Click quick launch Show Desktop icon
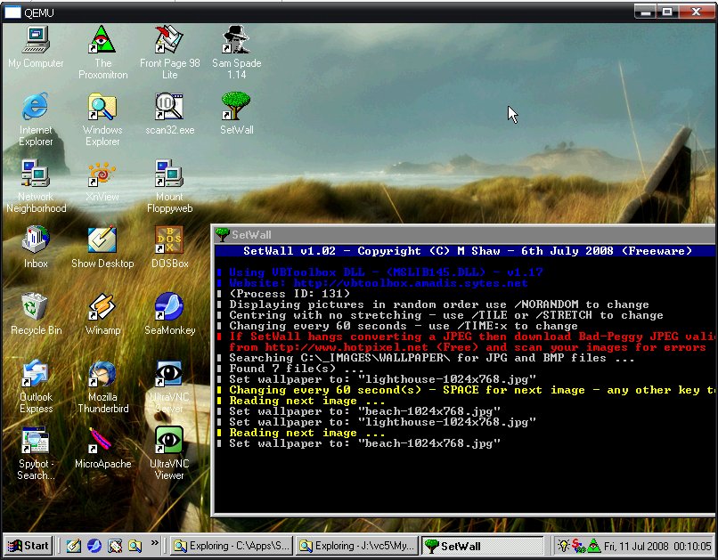The image size is (718, 560). (73, 546)
